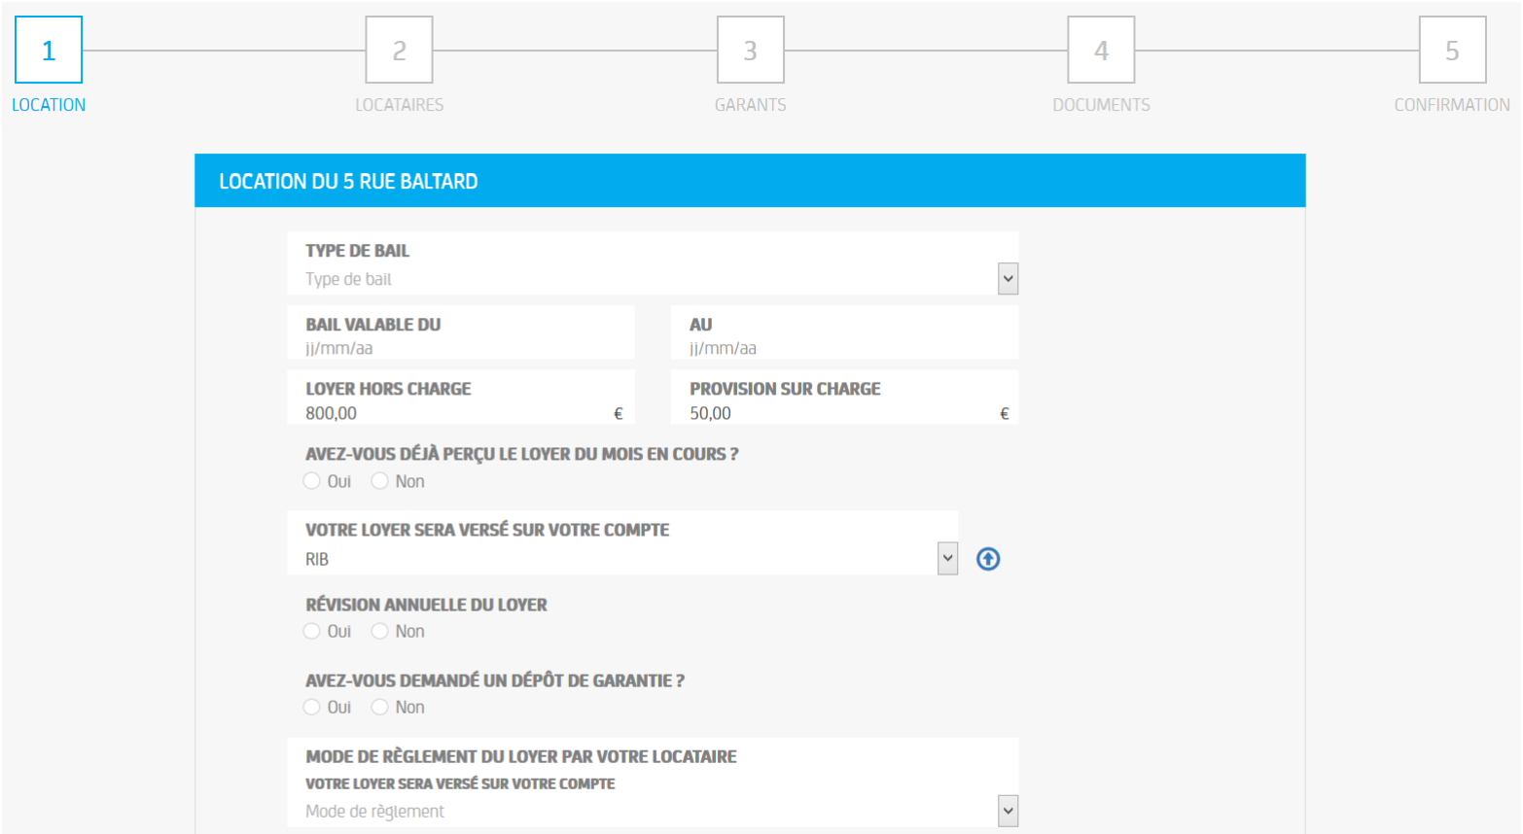Image resolution: width=1523 pixels, height=834 pixels.
Task: Click the step 1 numbered square
Action: pyautogui.click(x=49, y=50)
